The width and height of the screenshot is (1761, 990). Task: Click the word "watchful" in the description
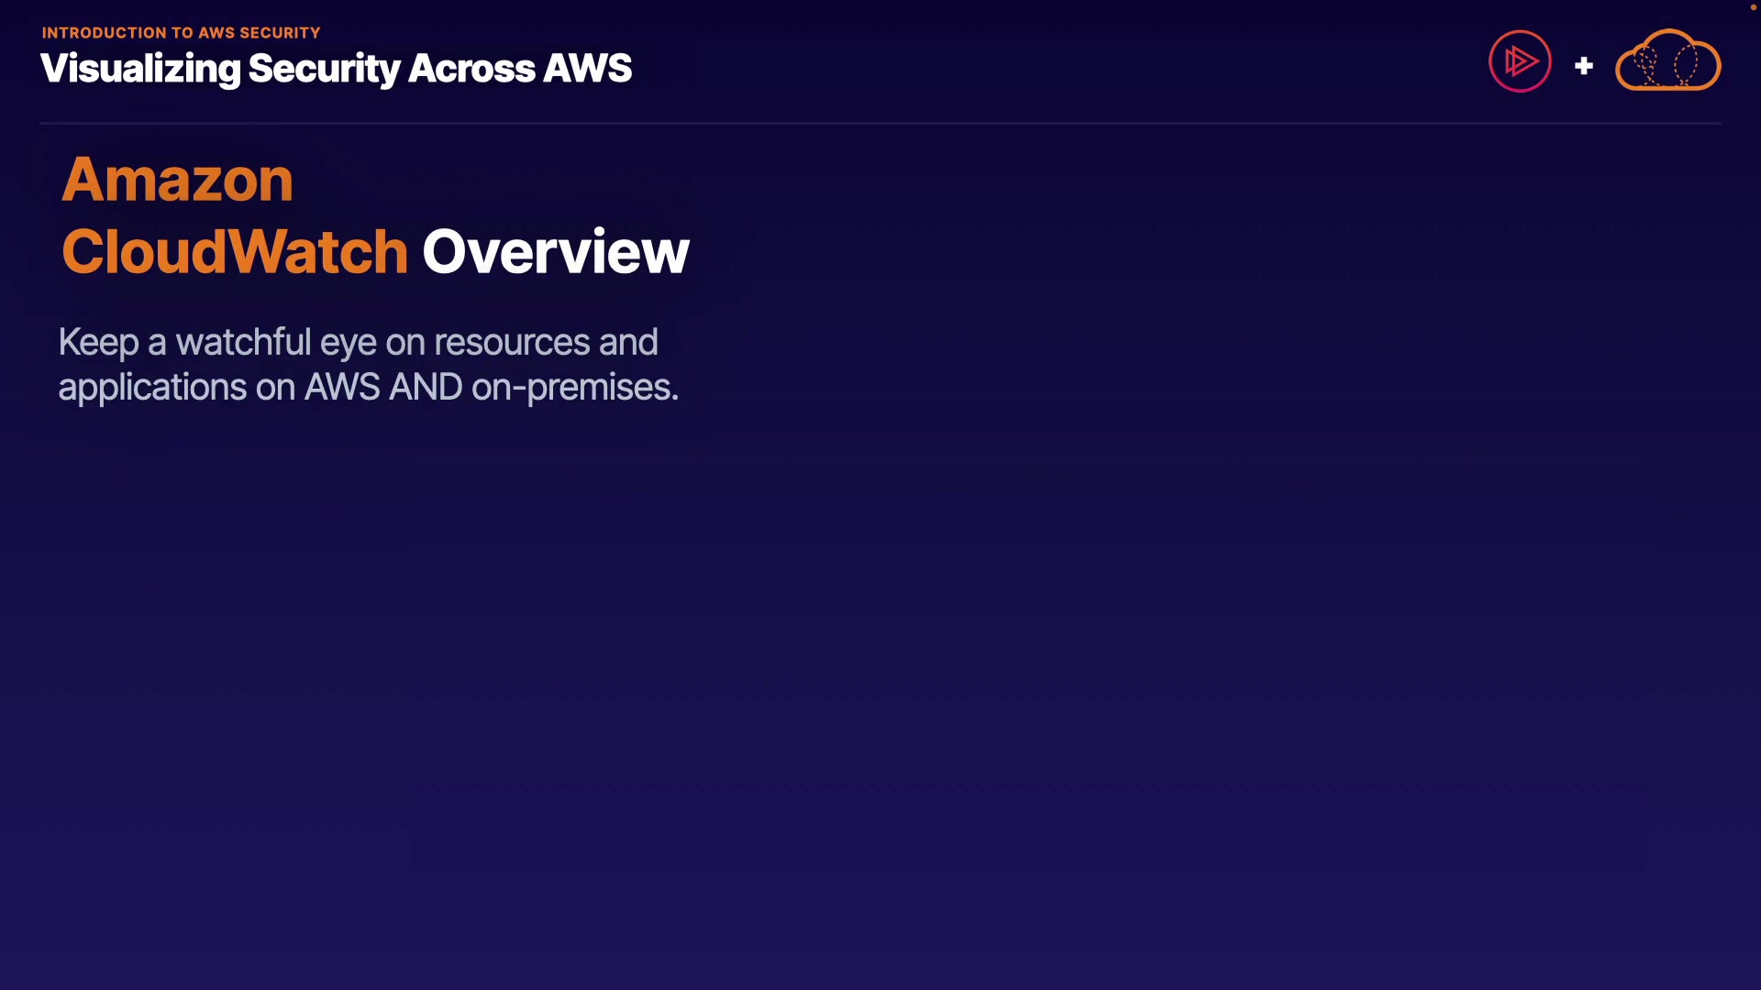click(x=243, y=343)
